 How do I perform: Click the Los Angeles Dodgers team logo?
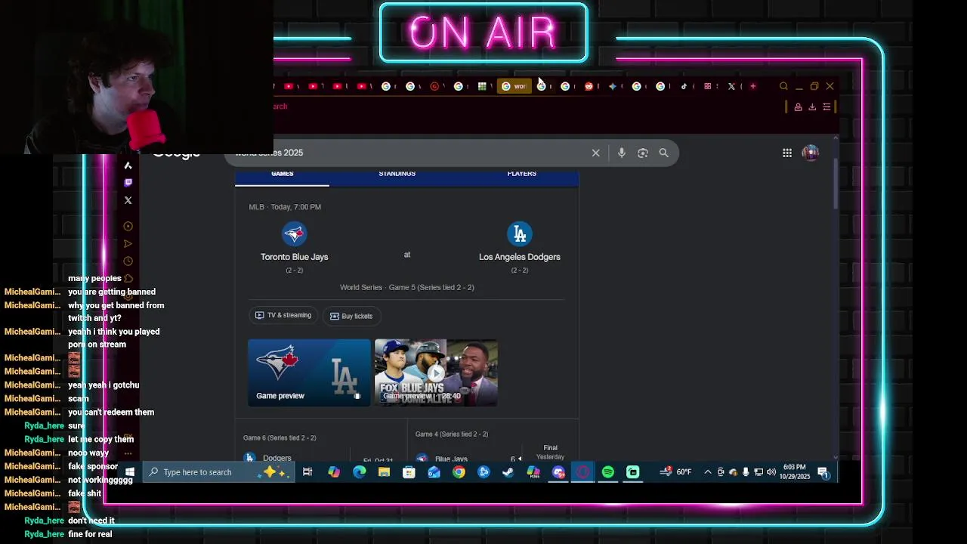tap(520, 233)
